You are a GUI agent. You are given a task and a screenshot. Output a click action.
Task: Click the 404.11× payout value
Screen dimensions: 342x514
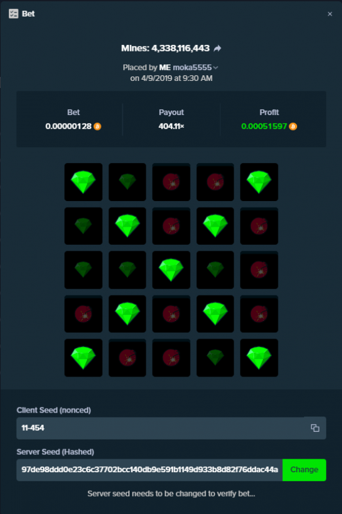[171, 126]
